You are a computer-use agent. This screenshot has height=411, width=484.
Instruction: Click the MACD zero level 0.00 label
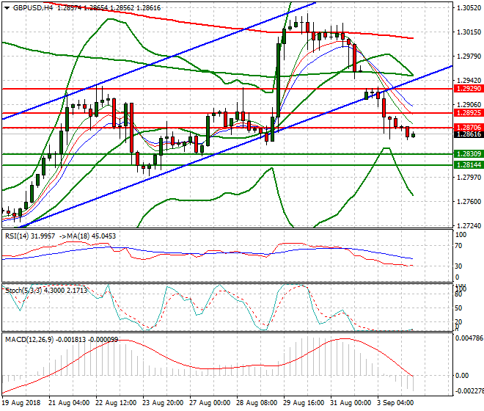462,376
